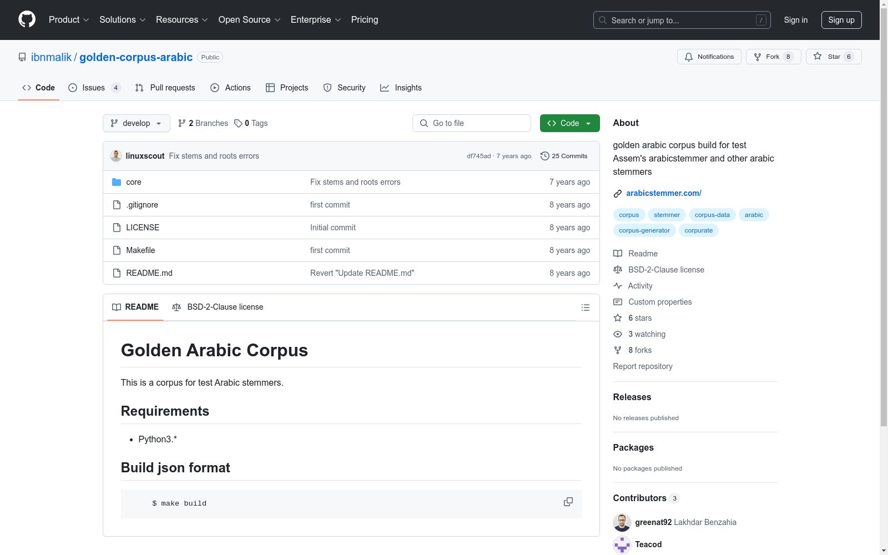This screenshot has width=888, height=555.
Task: Open the Insights tab
Action: [x=401, y=88]
